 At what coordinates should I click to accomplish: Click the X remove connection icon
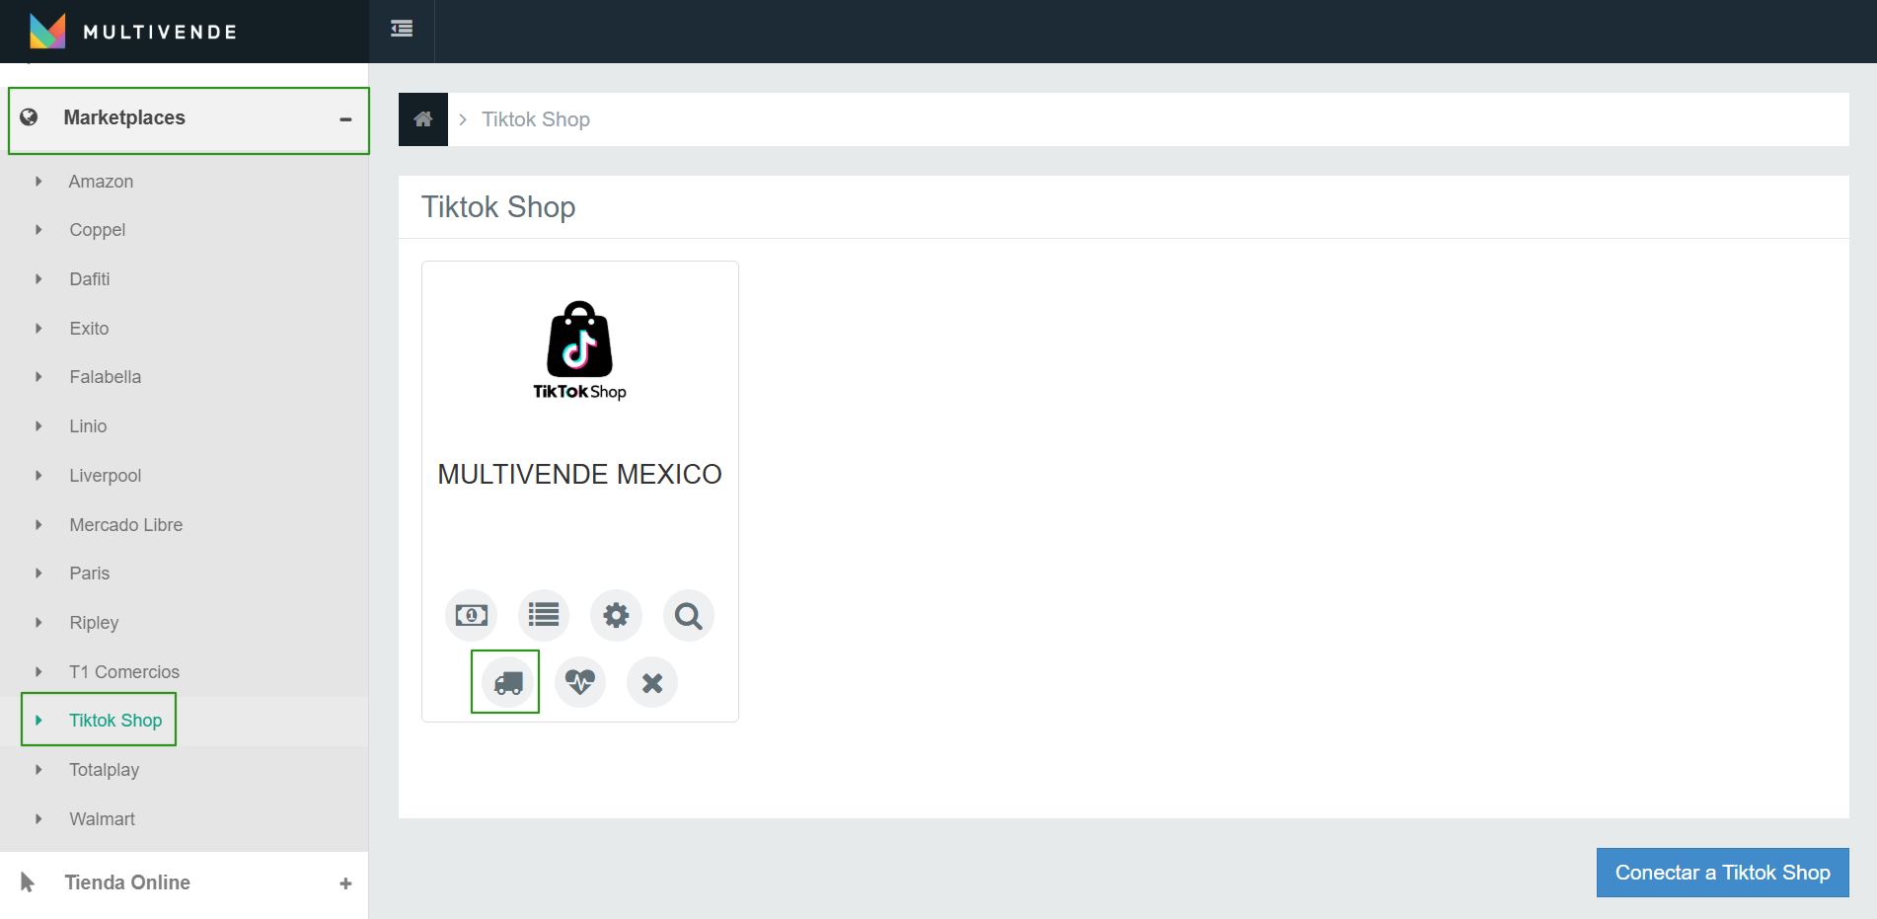pyautogui.click(x=652, y=682)
